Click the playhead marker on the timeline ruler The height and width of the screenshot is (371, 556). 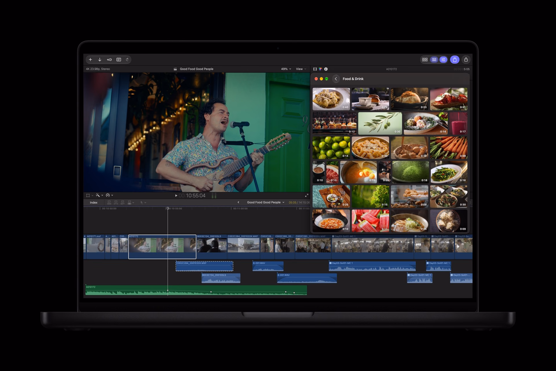(x=168, y=208)
